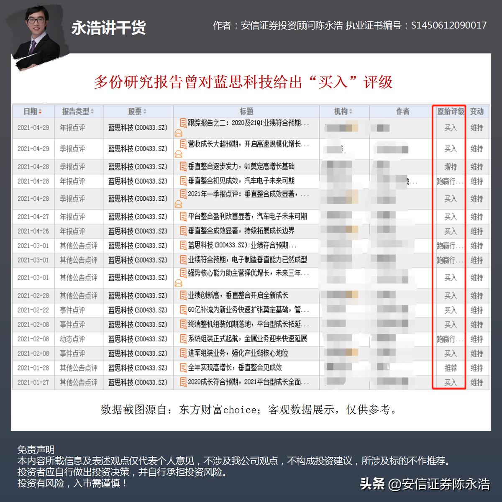Open the envelope icon under 强势核心能力助主营择优增长
The image size is (502, 502).
pos(179,283)
